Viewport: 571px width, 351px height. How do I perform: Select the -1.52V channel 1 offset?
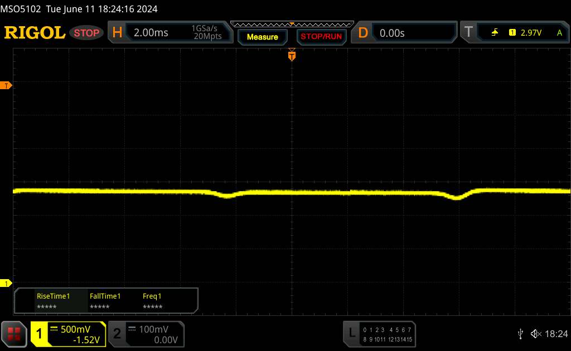[86, 340]
